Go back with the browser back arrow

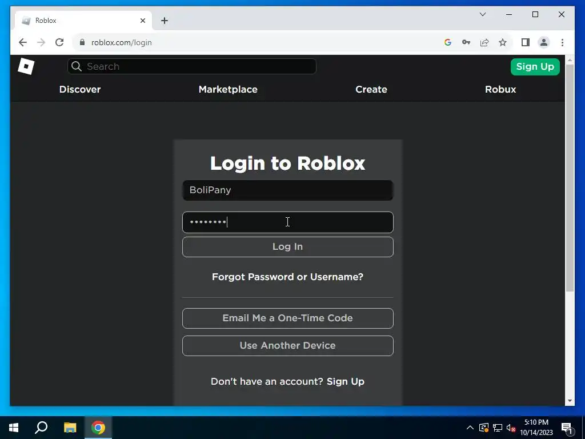click(23, 42)
